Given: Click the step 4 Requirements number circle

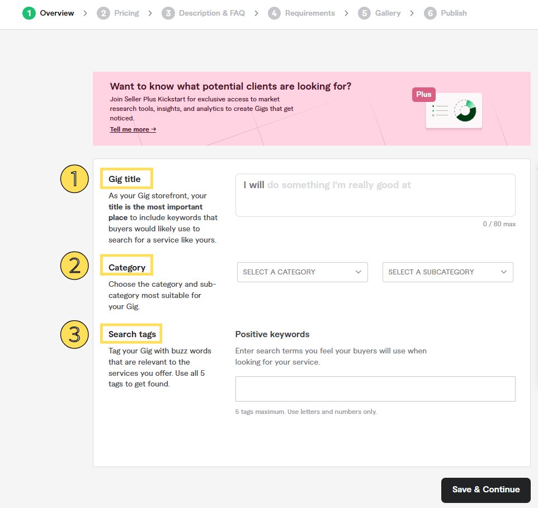Looking at the screenshot, I should [x=274, y=13].
